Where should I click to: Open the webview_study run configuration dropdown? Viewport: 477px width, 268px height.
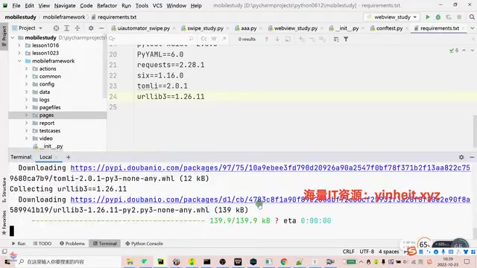(x=392, y=17)
